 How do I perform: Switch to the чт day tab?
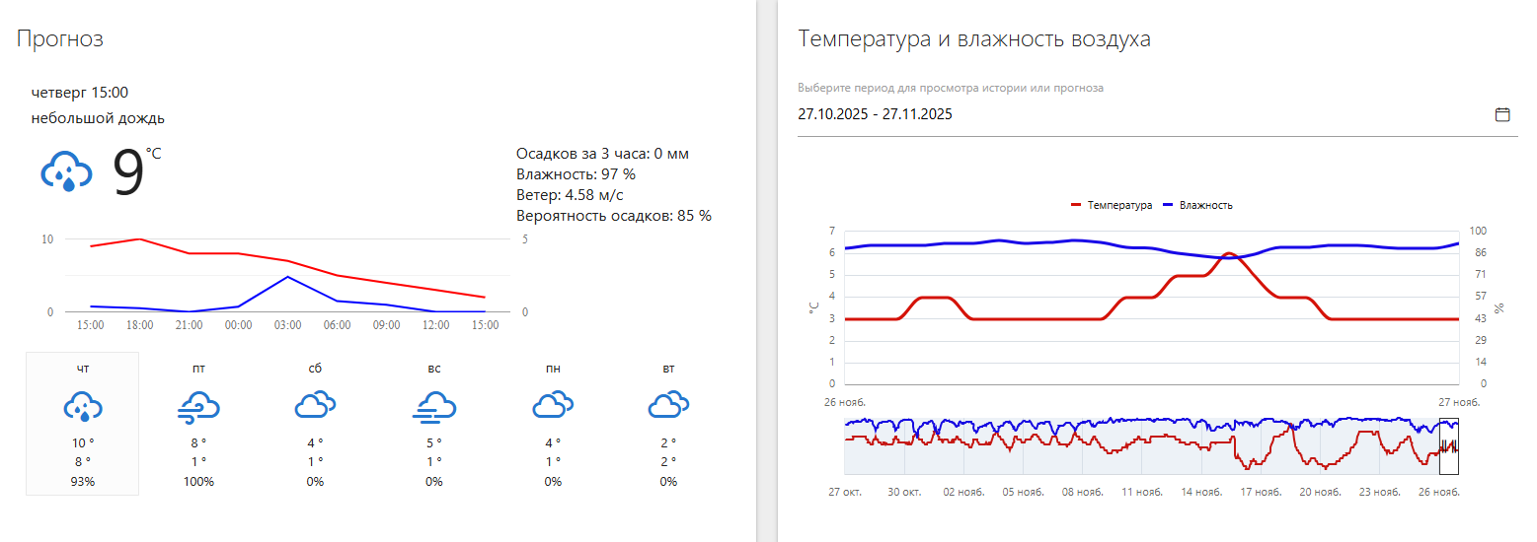[83, 369]
